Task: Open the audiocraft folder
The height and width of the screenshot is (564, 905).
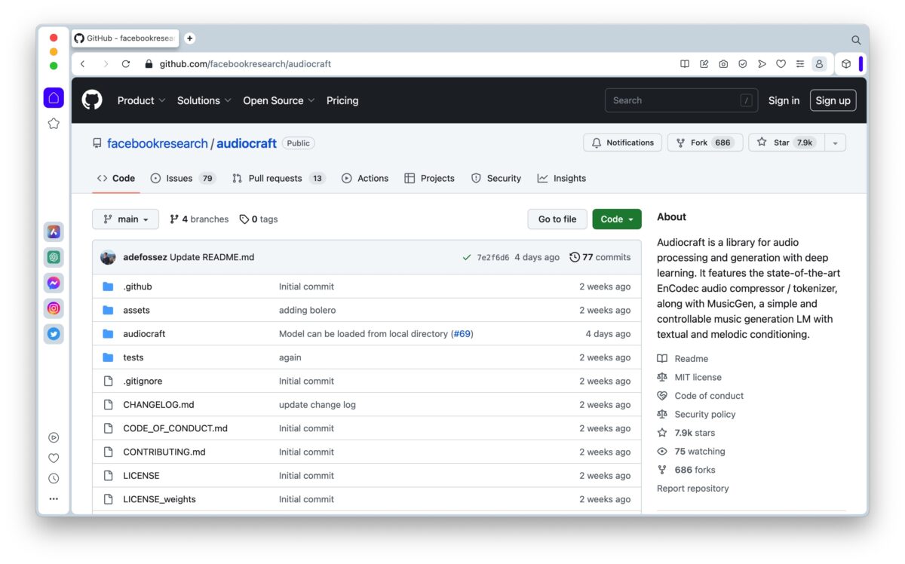Action: (x=144, y=334)
